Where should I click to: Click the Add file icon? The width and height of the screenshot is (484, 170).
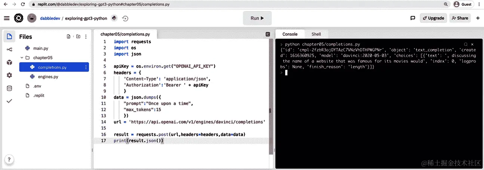pos(68,37)
